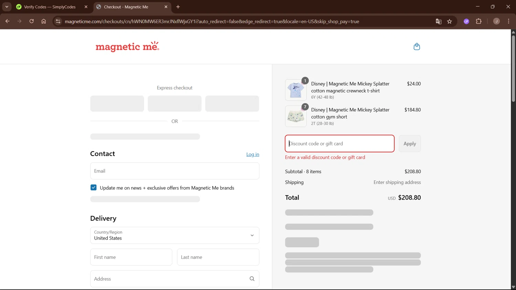
Task: Go back with browser back arrow
Action: tap(7, 21)
